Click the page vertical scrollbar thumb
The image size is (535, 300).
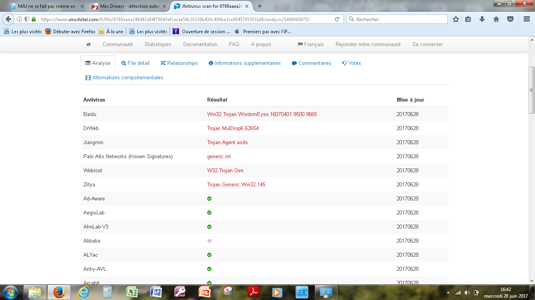tap(531, 90)
